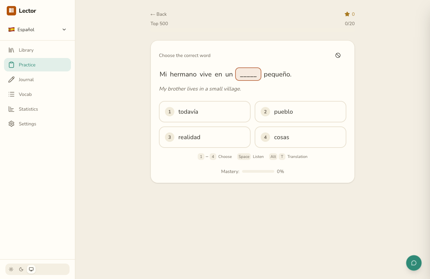Click the word pequeño in sentence

(x=277, y=74)
